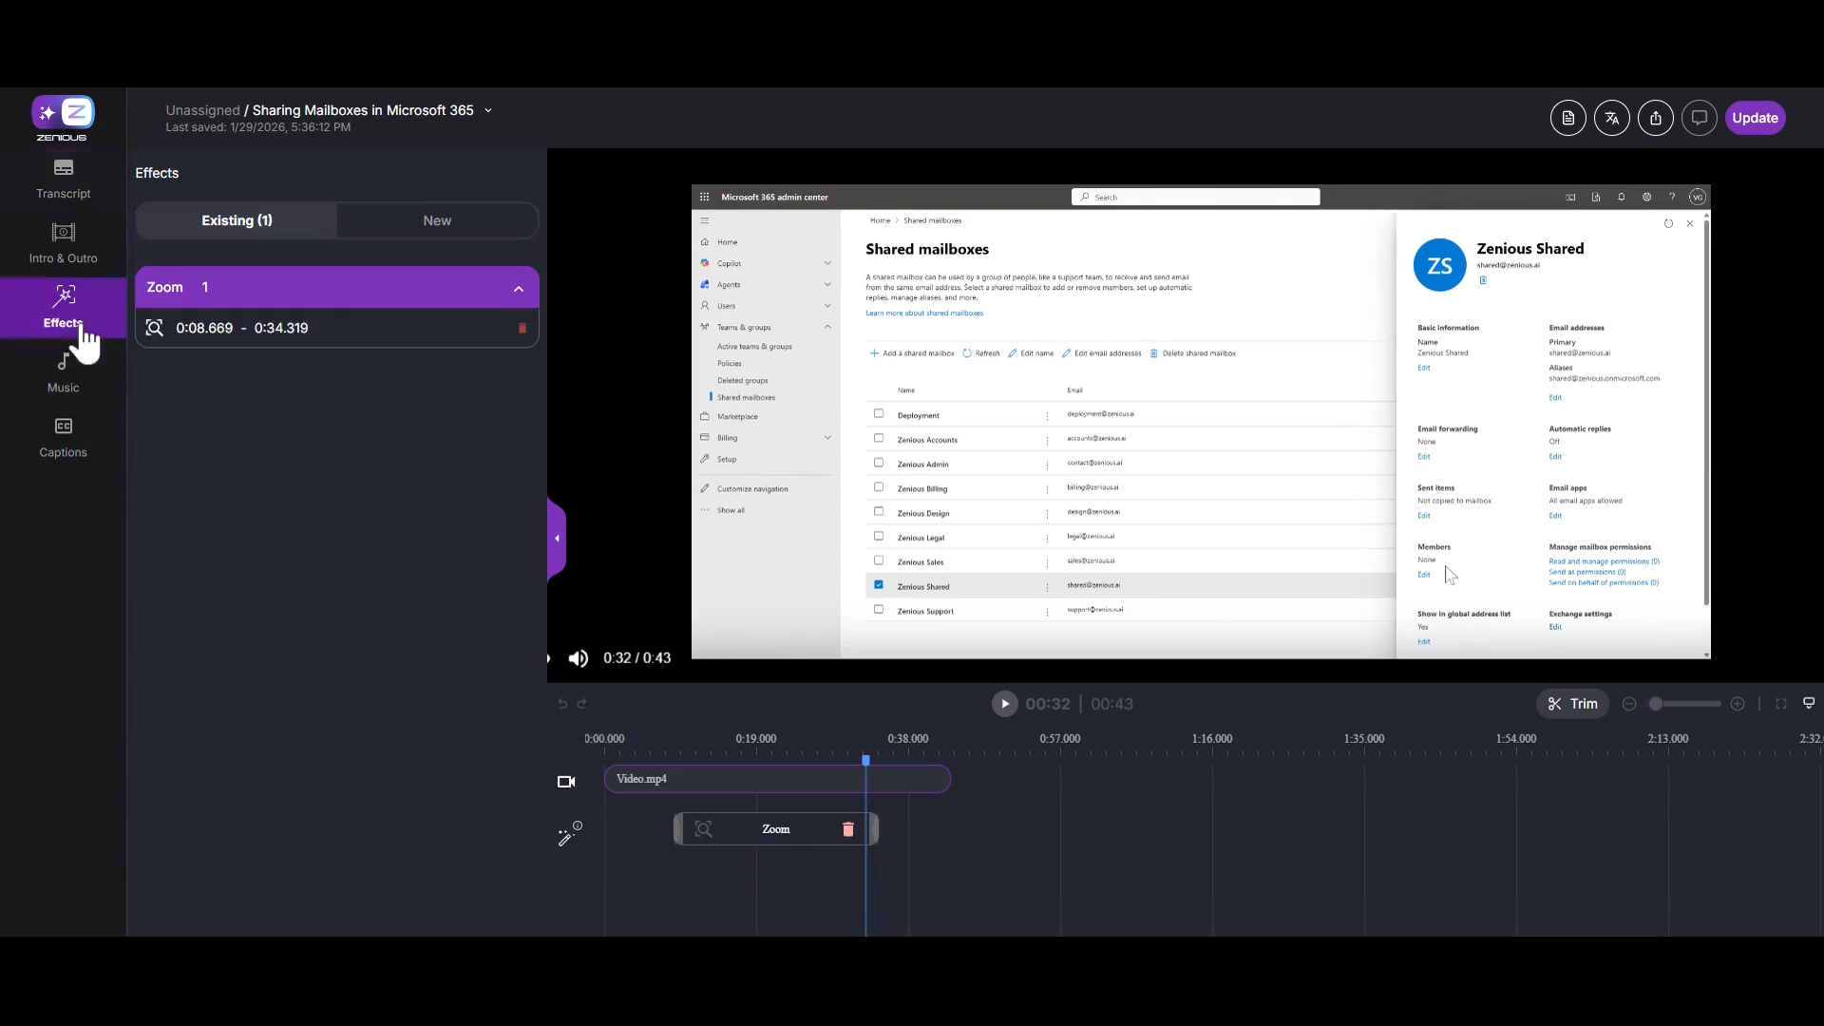Viewport: 1824px width, 1026px height.
Task: Open the Transcript panel
Action: tap(63, 179)
